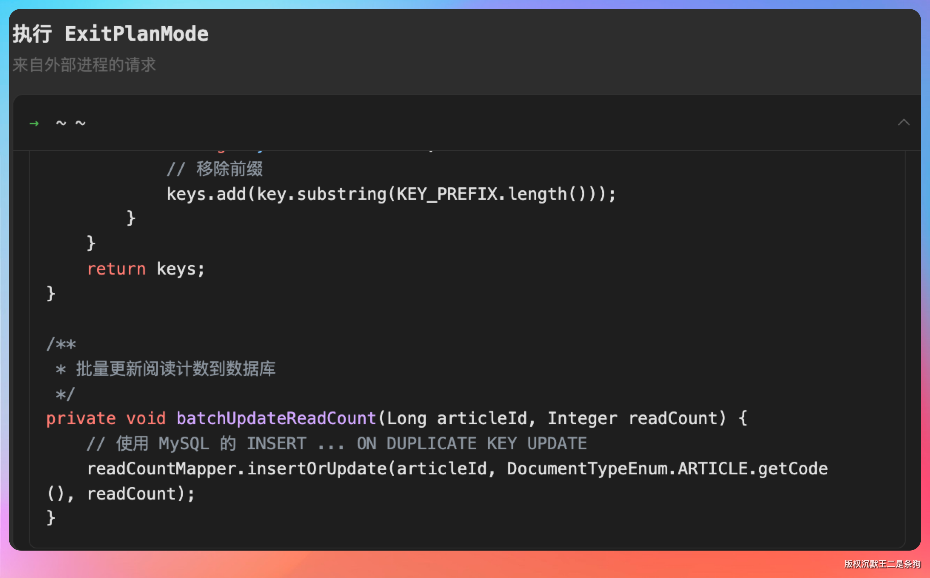
Task: Click the 批量更新阅读计数到数据库 comment
Action: [175, 369]
